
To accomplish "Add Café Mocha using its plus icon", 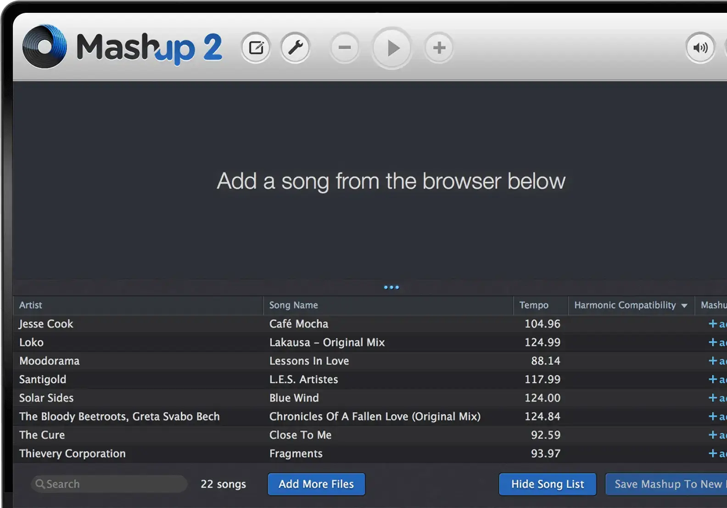I will pyautogui.click(x=713, y=324).
